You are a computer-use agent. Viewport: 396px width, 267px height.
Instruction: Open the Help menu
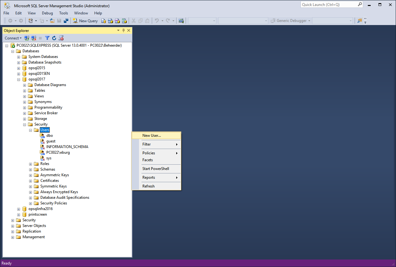click(x=98, y=13)
